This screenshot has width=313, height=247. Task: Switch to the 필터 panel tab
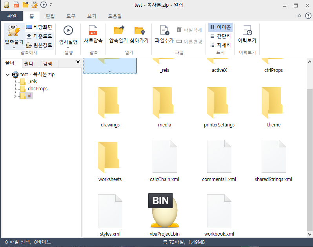29,64
